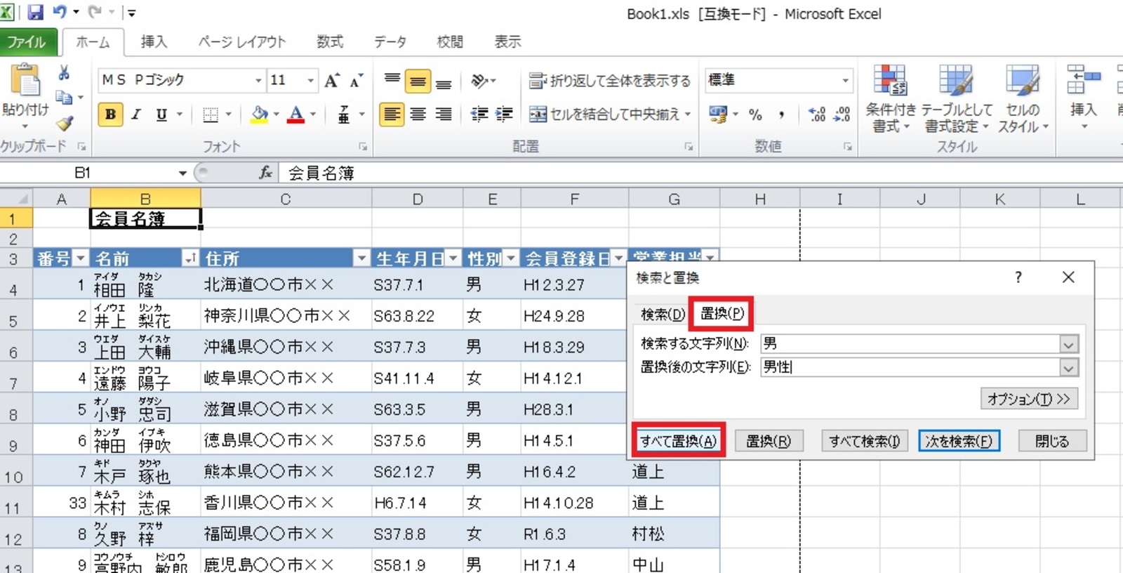This screenshot has width=1123, height=573.
Task: Toggle wrap text 折り返して全体を表示する
Action: click(610, 81)
